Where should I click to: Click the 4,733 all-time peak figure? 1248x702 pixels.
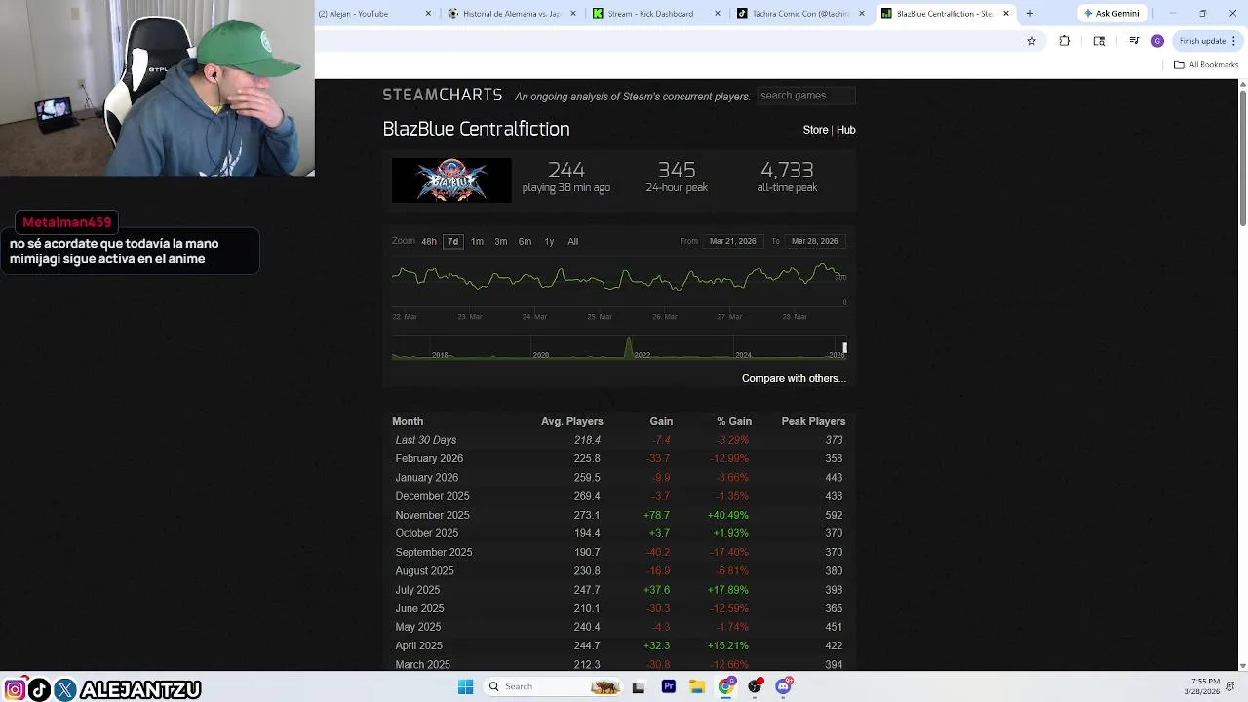pyautogui.click(x=787, y=171)
